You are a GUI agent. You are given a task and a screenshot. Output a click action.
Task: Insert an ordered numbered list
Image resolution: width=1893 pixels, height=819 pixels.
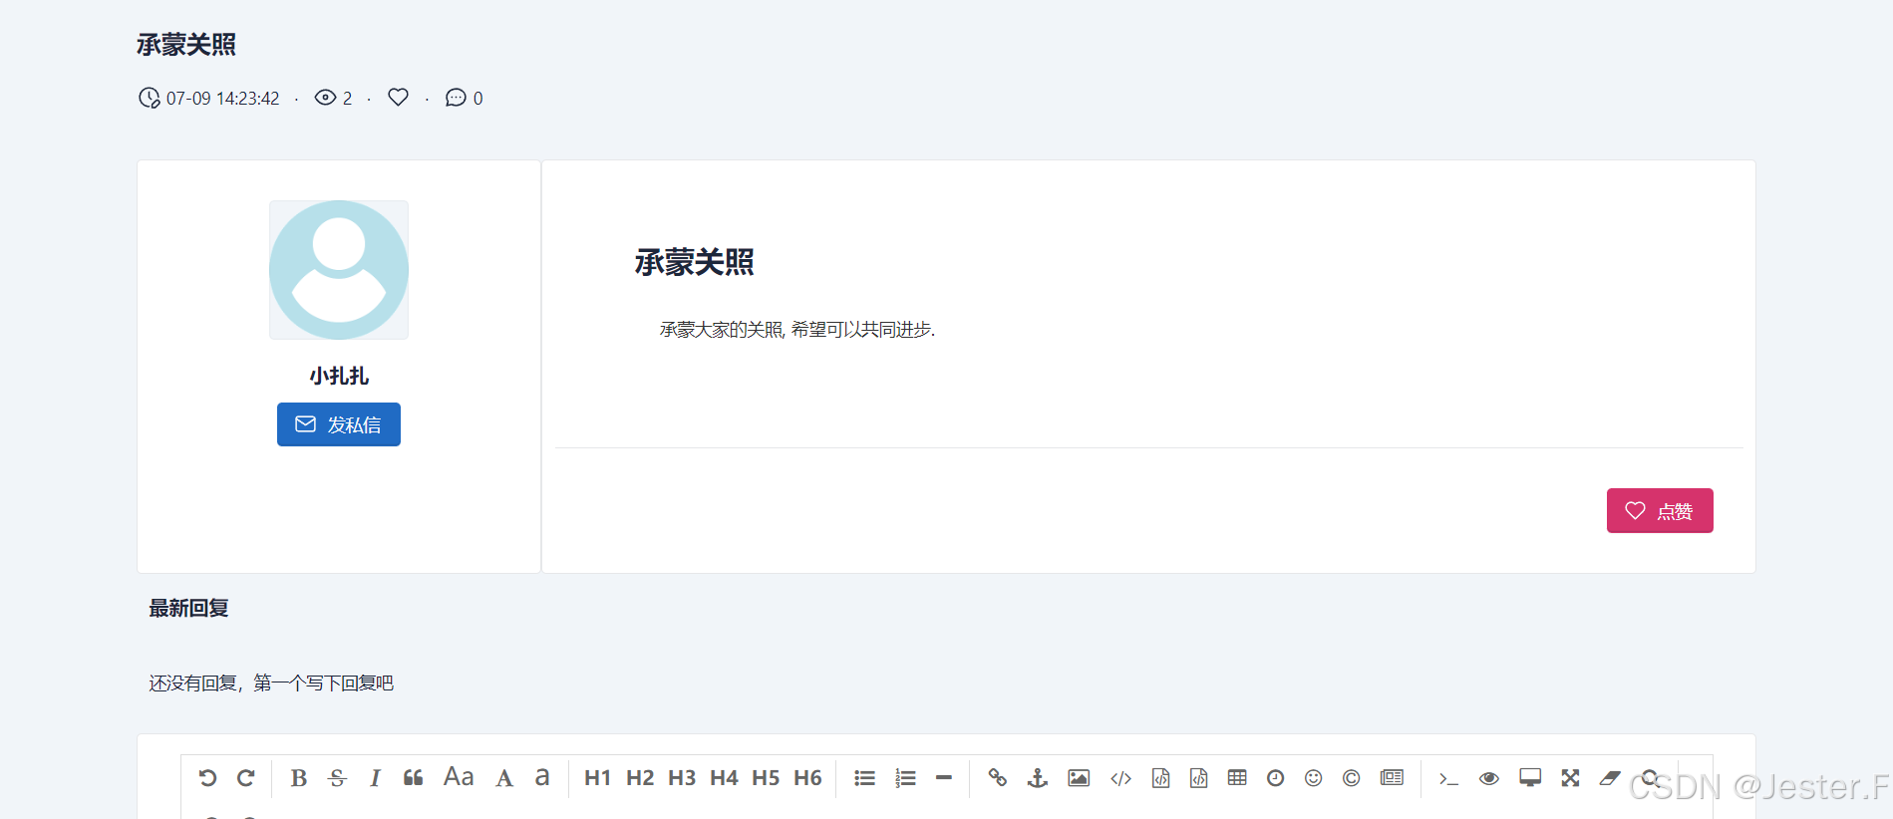coord(905,778)
